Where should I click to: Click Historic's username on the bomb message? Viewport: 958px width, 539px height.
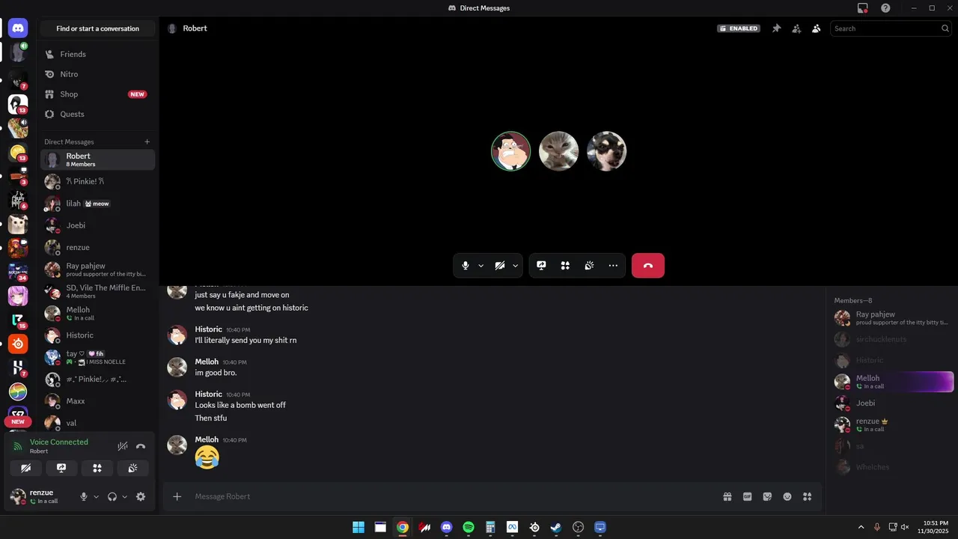click(209, 394)
